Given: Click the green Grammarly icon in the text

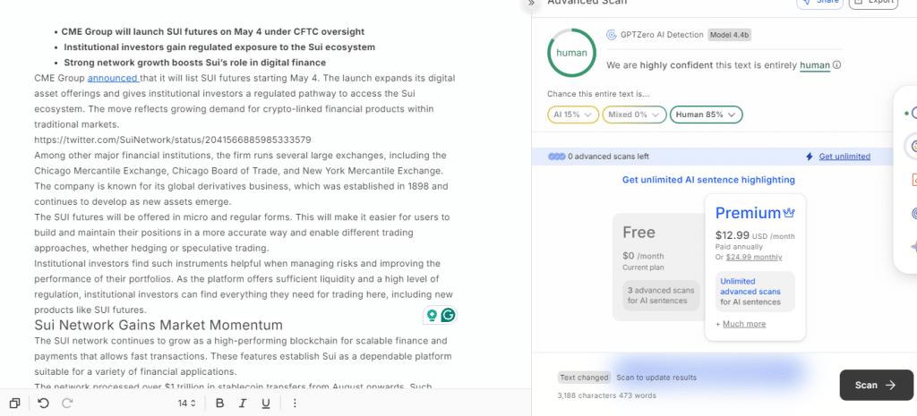Looking at the screenshot, I should click(448, 315).
